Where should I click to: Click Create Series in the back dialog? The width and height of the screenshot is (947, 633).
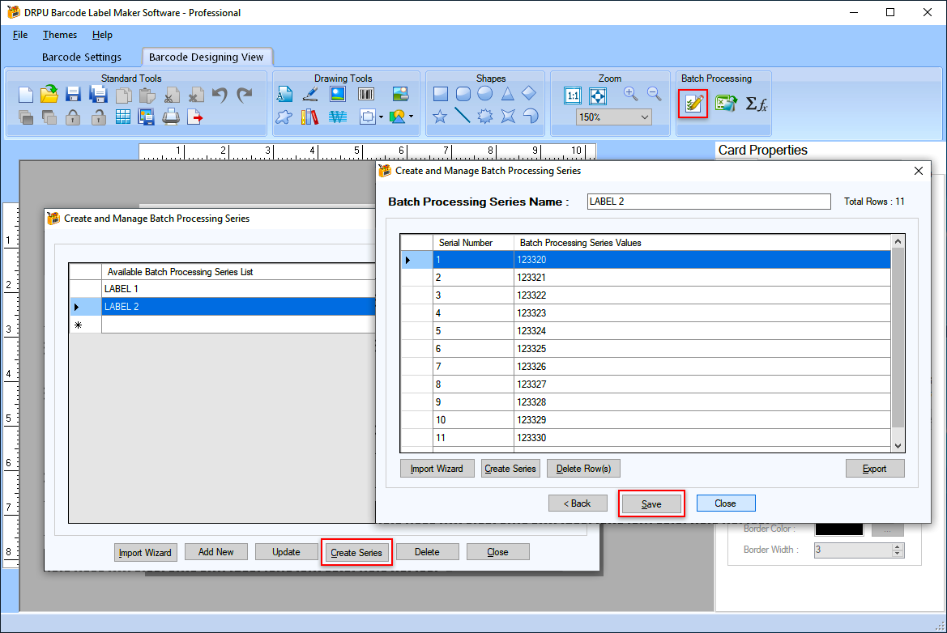pyautogui.click(x=356, y=552)
